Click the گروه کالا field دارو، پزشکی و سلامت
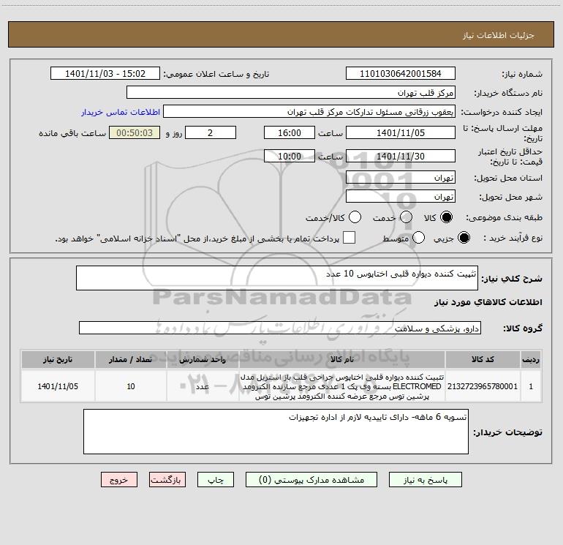Image resolution: width=563 pixels, height=545 pixels. click(x=280, y=328)
